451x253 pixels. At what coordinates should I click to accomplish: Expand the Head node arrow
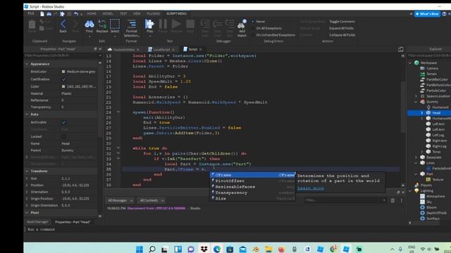click(422, 113)
